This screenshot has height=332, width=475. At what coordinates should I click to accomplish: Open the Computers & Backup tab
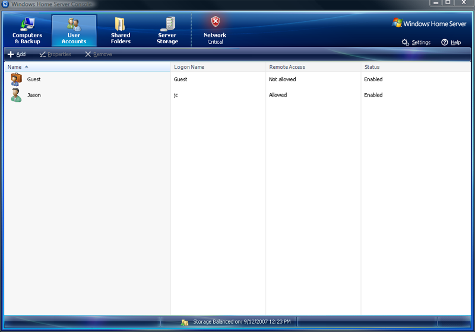[x=27, y=31]
